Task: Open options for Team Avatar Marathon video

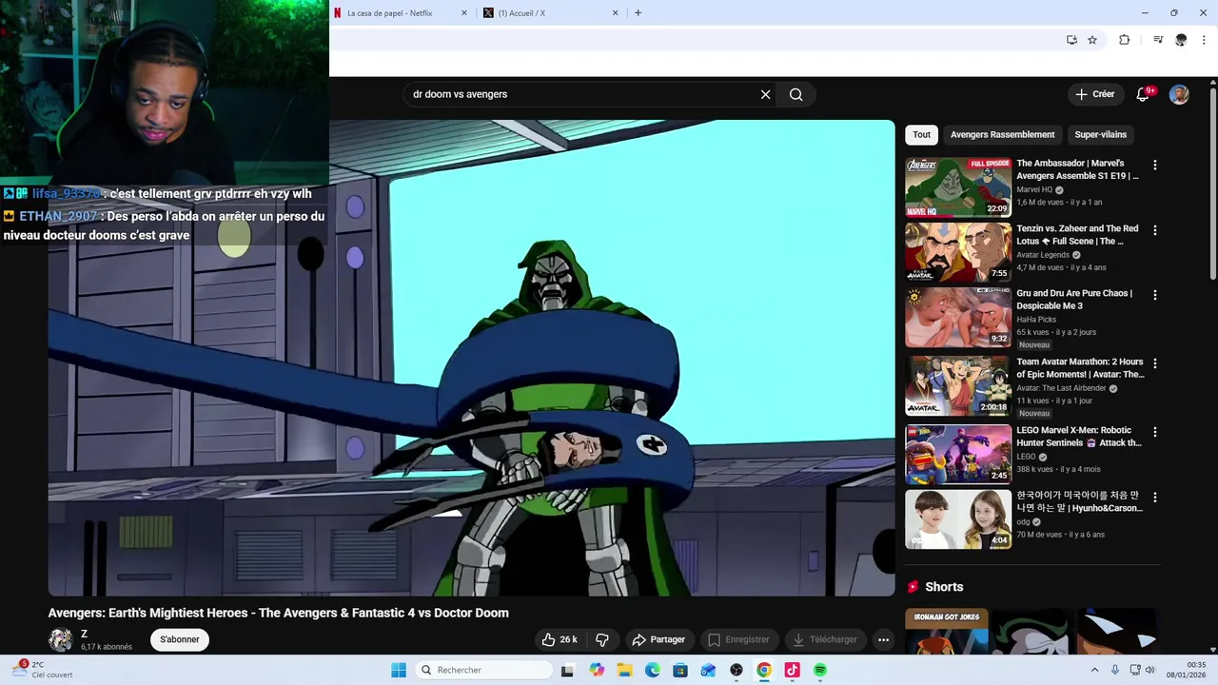Action: [1154, 363]
